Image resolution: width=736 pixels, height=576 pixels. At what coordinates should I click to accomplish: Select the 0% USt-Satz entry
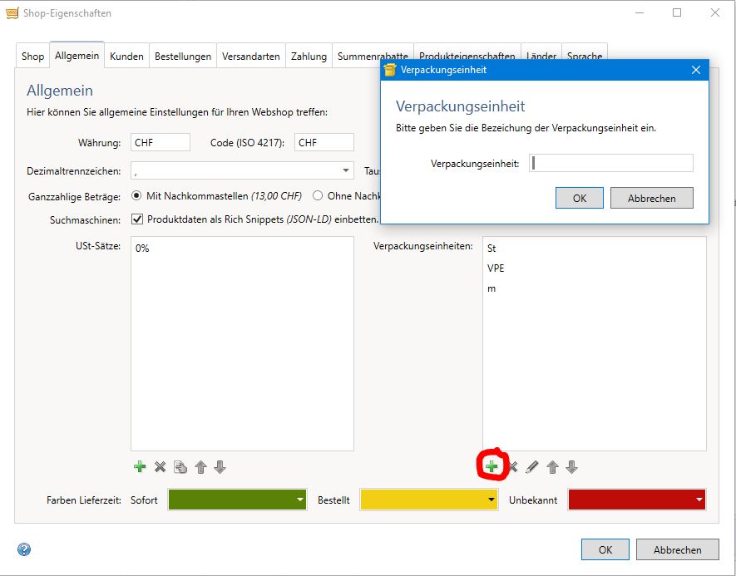242,249
